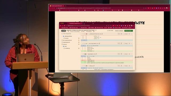The image size is (171, 96).
Task: Open Chrome menu in GitHub browser window
Action: pyautogui.click(x=134, y=26)
